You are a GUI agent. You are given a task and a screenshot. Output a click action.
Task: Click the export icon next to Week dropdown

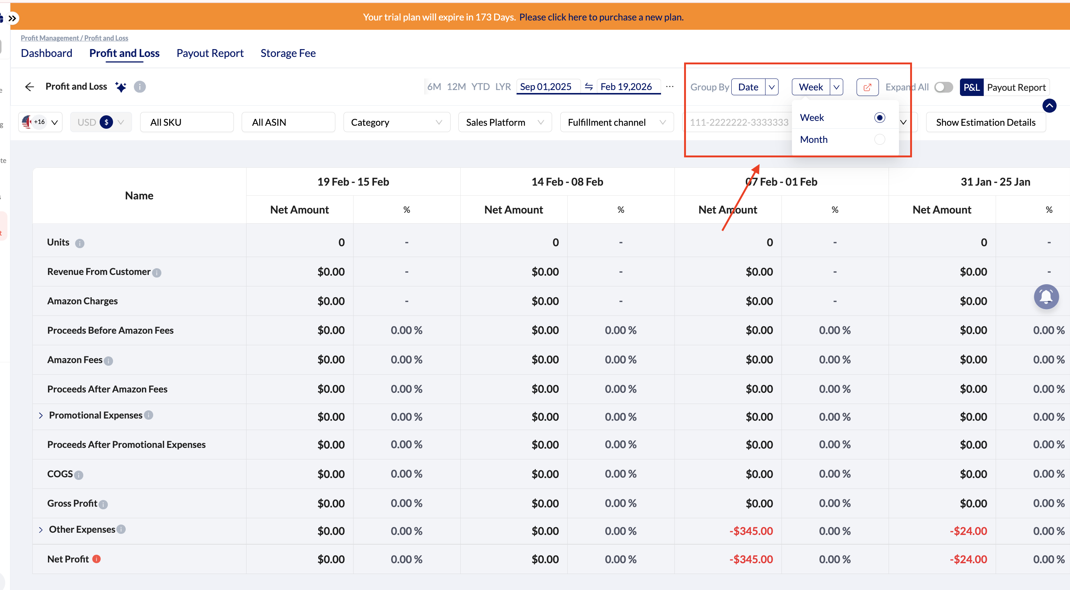click(x=867, y=87)
